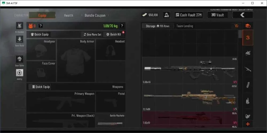Viewport: 267px width, 133px height.
Task: Select the Face Cover slot
Action: [41, 71]
